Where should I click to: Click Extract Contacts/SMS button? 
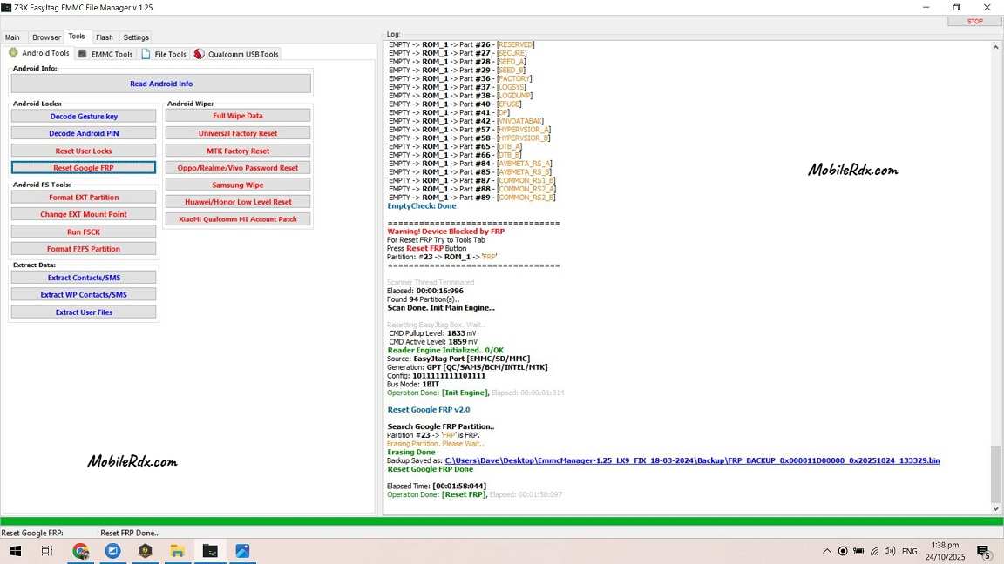click(x=84, y=278)
